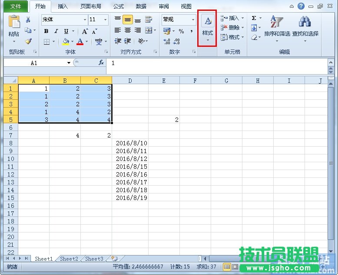Toggle Underline formatting
This screenshot has height=275, width=338.
[66, 31]
